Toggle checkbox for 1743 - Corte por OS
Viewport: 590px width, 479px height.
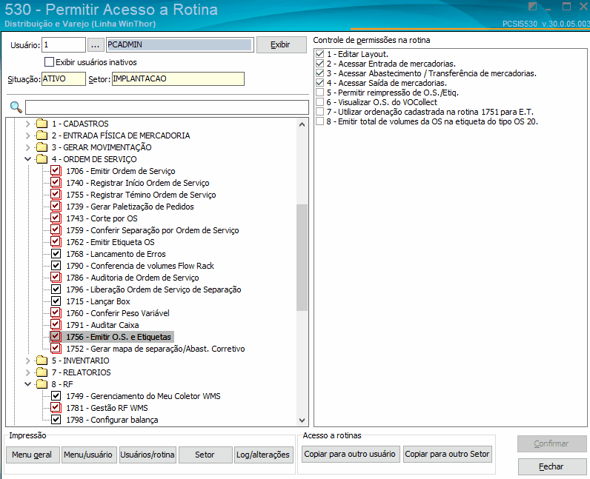pyautogui.click(x=56, y=218)
